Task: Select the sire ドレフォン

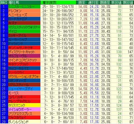Action: (x=24, y=11)
